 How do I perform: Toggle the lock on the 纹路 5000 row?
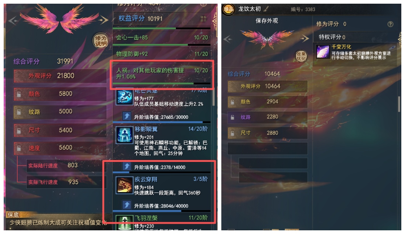pyautogui.click(x=19, y=112)
